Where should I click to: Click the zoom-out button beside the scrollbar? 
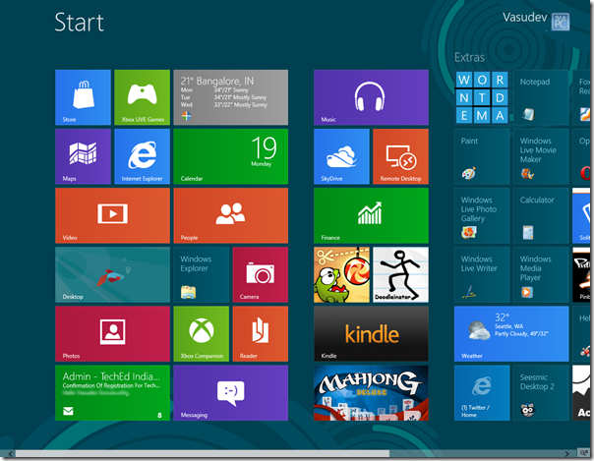coord(582,453)
